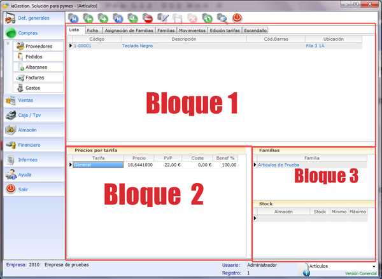Click the greyed cancel X toolbar icon
The height and width of the screenshot is (279, 382).
[x=192, y=18]
